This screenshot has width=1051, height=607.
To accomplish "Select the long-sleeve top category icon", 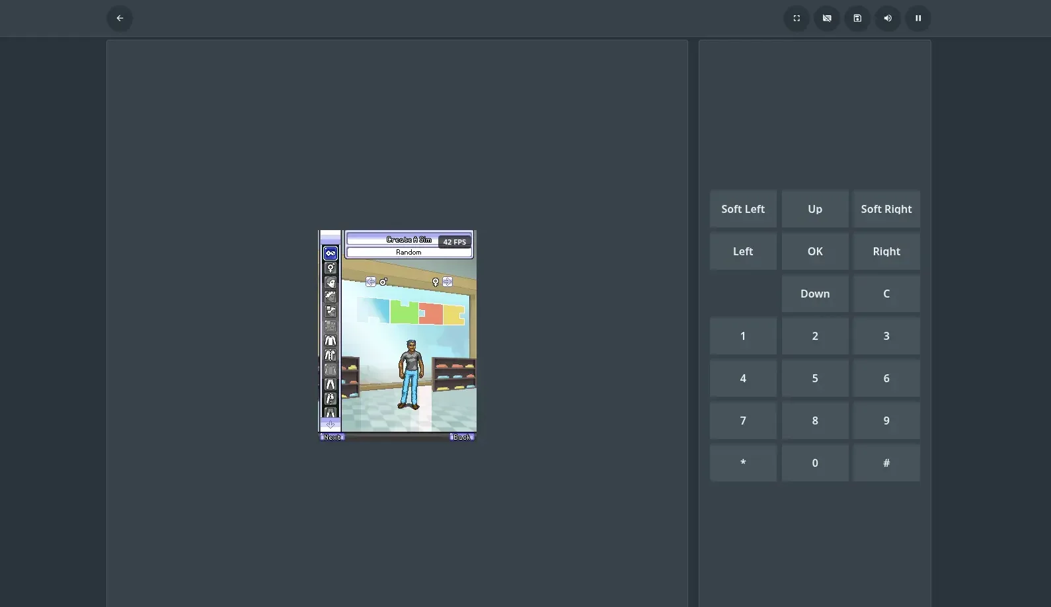I will pos(331,340).
